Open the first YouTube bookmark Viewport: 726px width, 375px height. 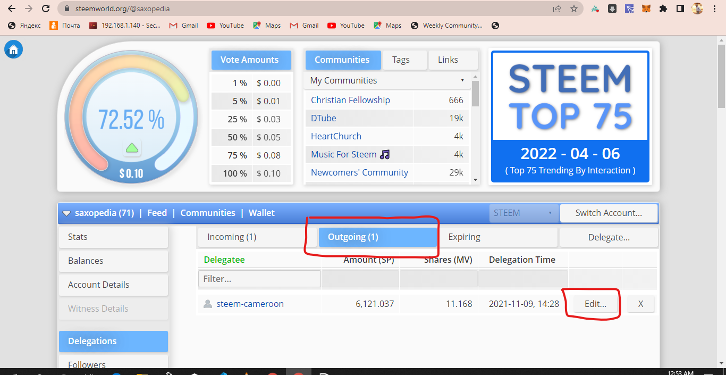pyautogui.click(x=225, y=25)
